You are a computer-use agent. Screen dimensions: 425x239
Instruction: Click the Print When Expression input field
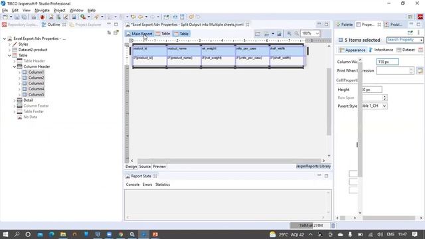click(395, 71)
